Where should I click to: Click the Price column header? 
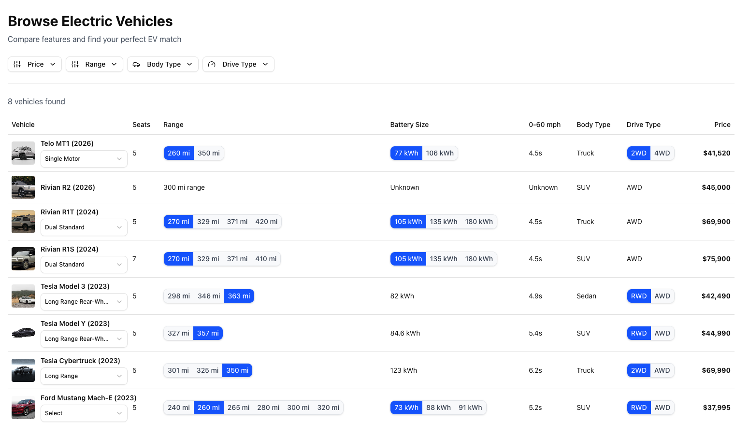[x=722, y=125]
